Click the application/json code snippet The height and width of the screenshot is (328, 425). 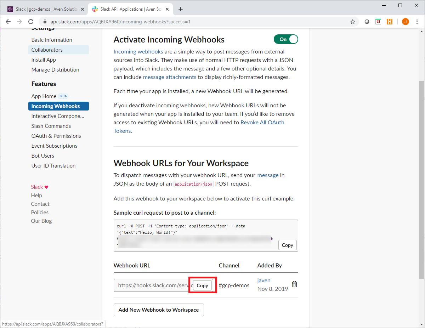tap(194, 184)
